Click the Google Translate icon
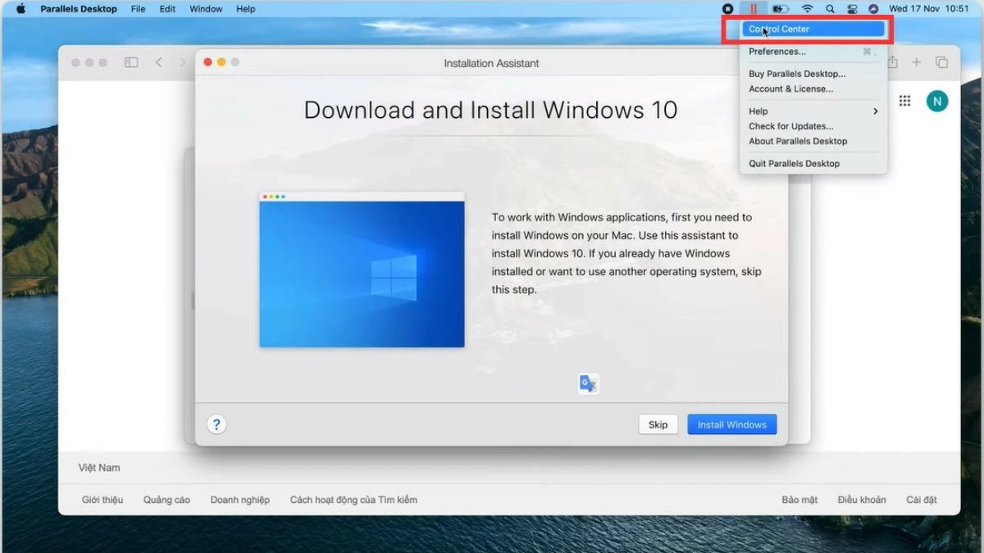 point(588,383)
